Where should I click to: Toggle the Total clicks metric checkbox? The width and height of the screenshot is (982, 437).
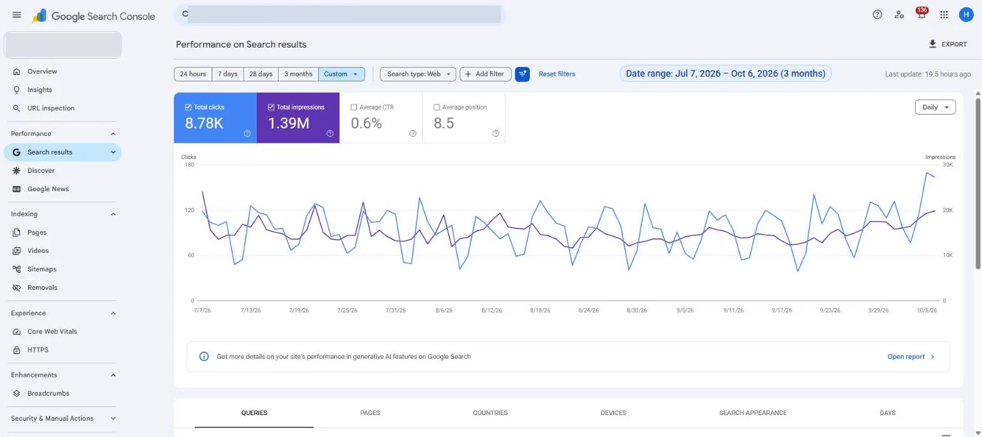tap(189, 107)
